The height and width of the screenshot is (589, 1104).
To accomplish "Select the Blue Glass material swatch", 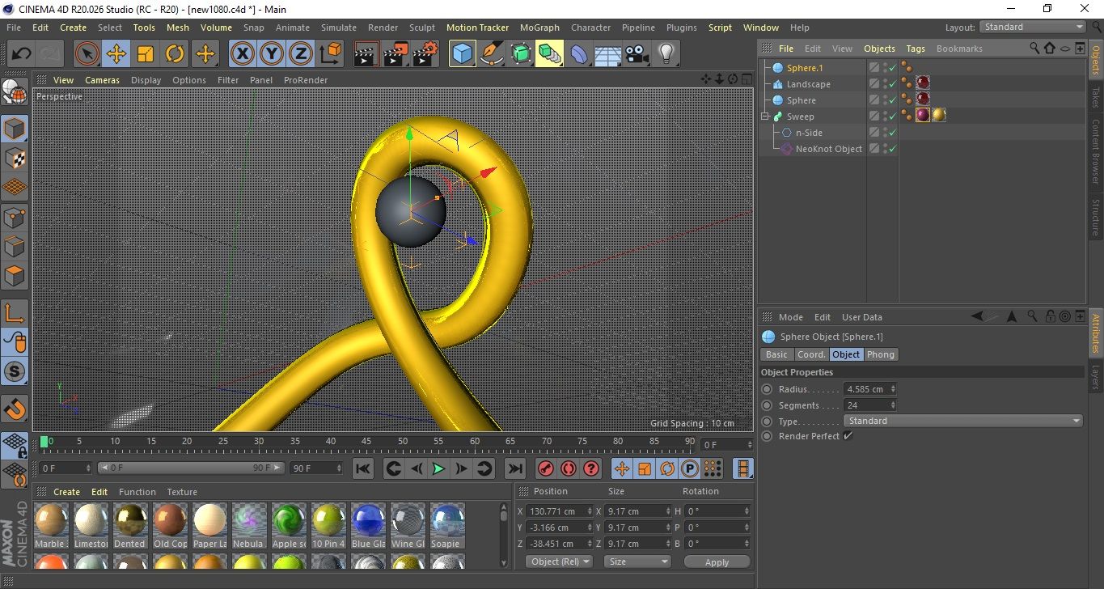I will [x=368, y=525].
